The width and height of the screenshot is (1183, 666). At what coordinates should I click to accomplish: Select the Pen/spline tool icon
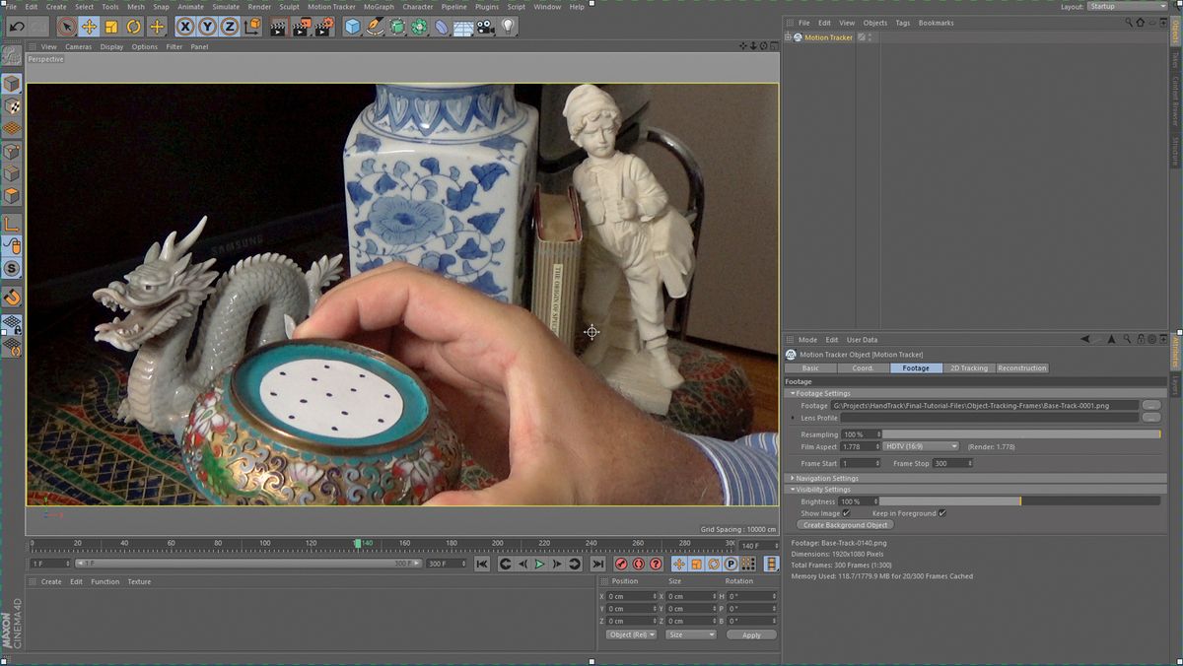tap(374, 28)
